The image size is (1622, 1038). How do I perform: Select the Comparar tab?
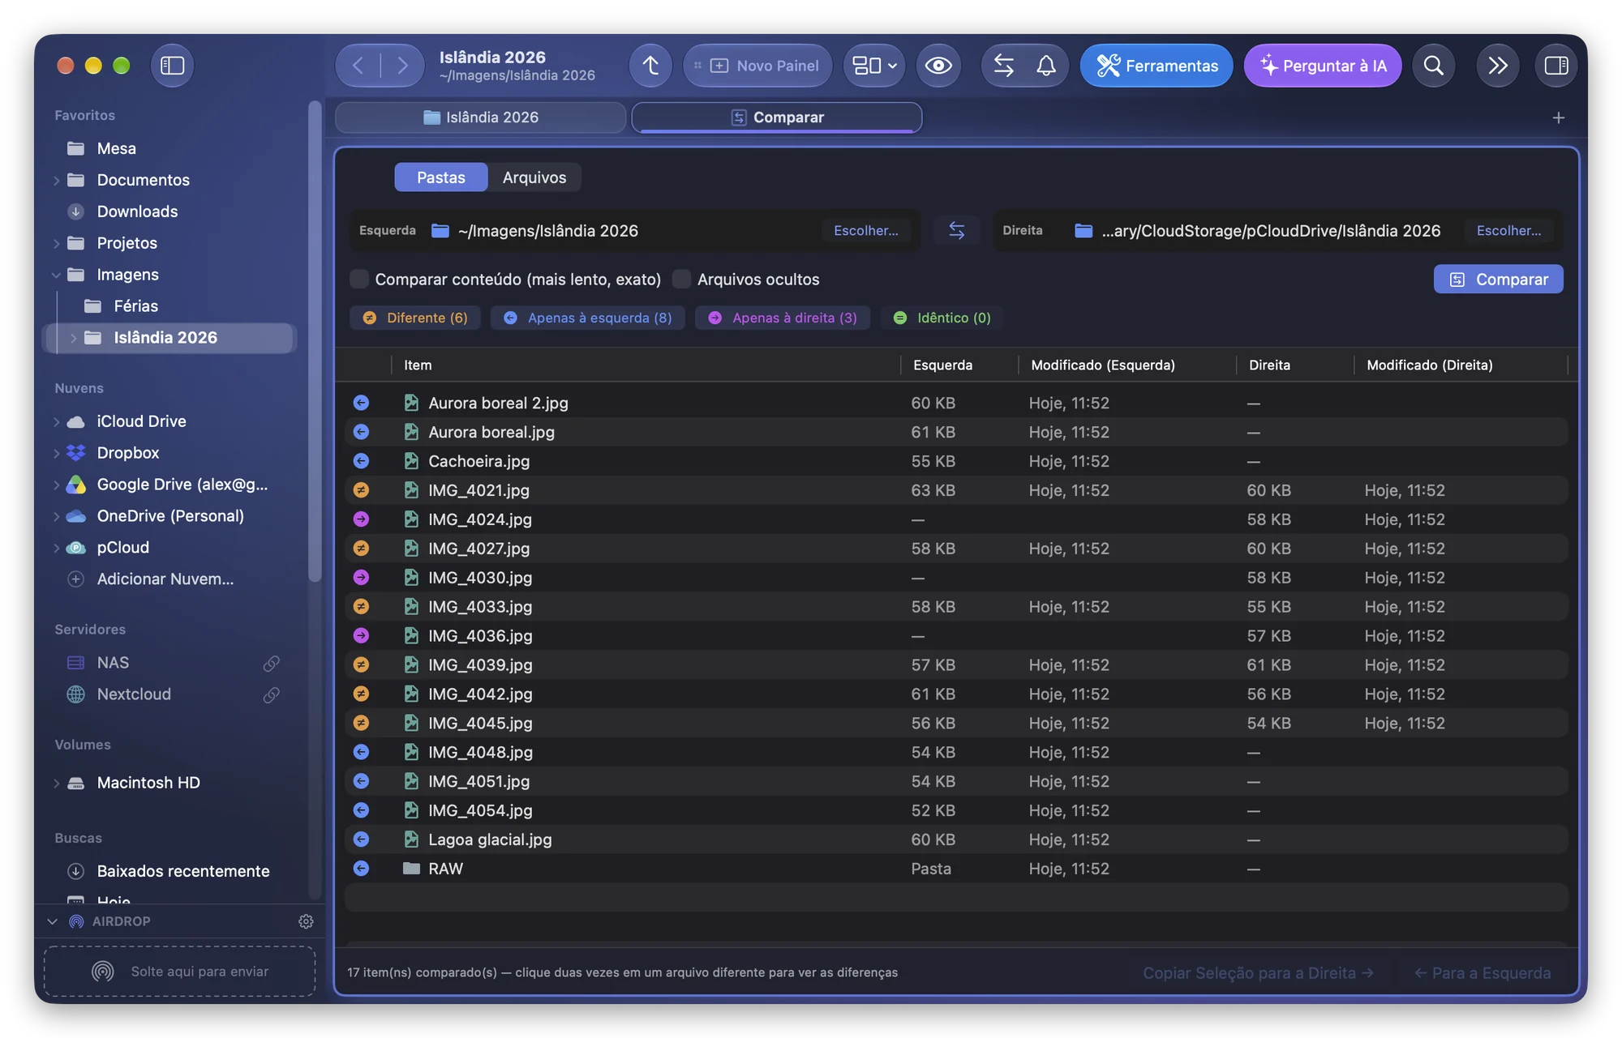coord(777,117)
